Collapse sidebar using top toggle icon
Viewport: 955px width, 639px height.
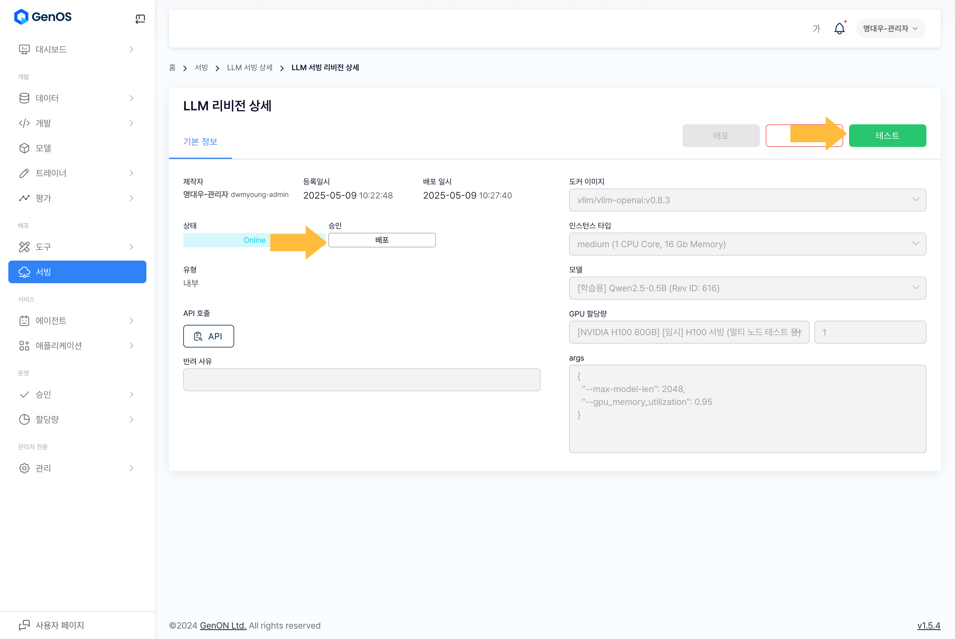click(140, 19)
